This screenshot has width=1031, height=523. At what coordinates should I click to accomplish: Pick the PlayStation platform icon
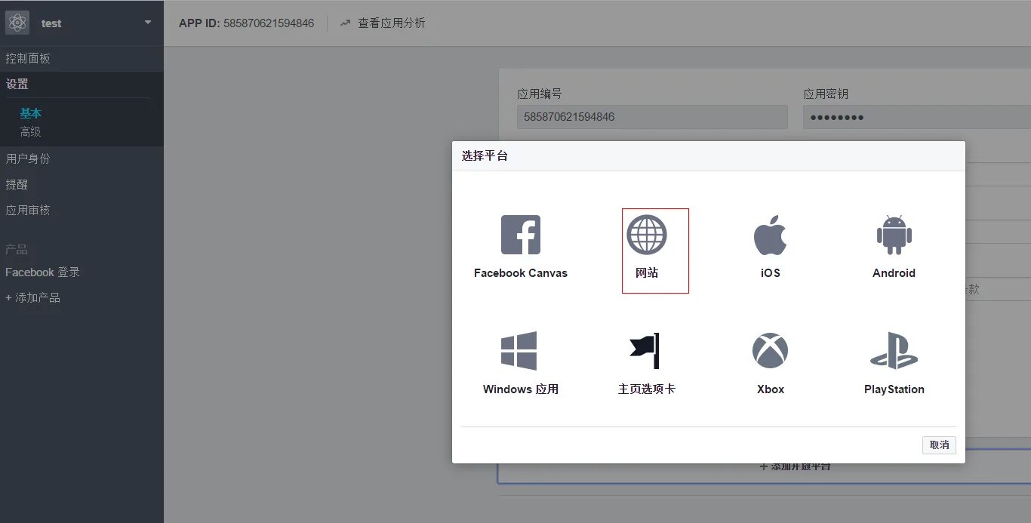coord(894,351)
